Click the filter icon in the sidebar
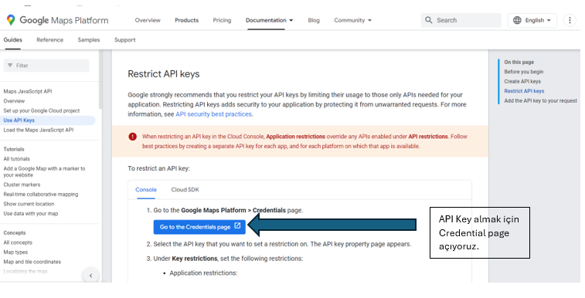The width and height of the screenshot is (585, 298). [x=10, y=65]
